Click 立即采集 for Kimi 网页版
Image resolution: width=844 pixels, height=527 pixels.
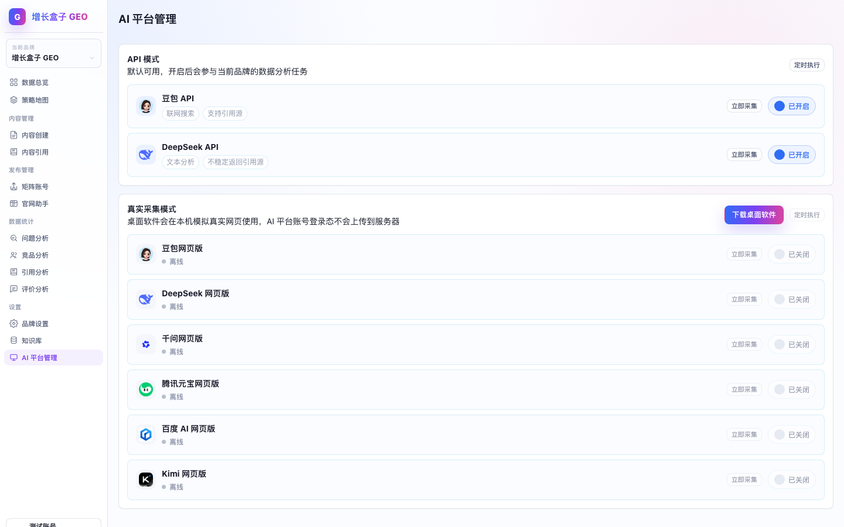pyautogui.click(x=744, y=480)
